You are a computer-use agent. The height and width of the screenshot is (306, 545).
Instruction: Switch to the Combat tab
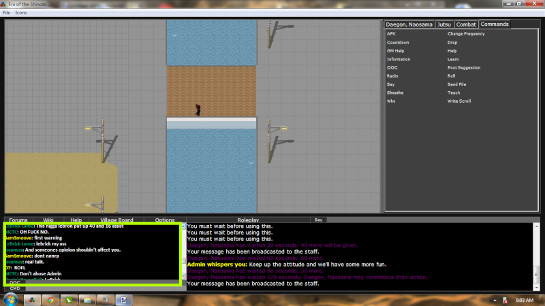point(466,24)
